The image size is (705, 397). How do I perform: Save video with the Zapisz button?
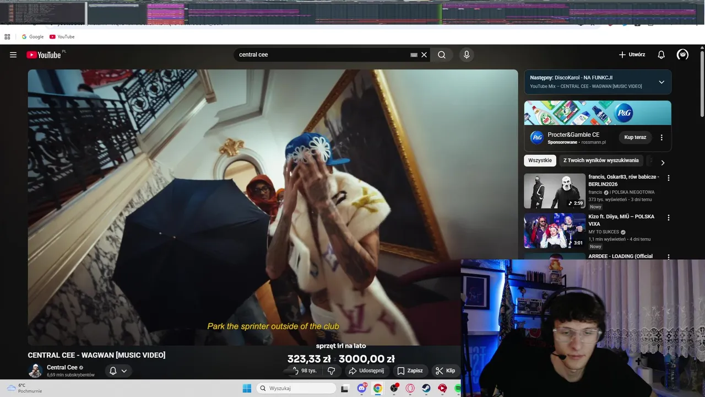(x=410, y=371)
